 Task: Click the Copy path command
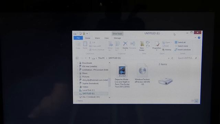[x=95, y=46]
